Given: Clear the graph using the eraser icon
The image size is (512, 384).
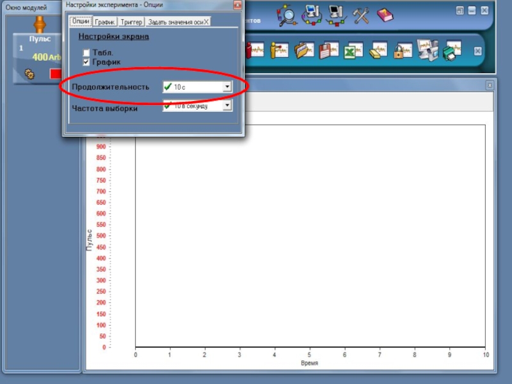Looking at the screenshot, I should coord(378,51).
